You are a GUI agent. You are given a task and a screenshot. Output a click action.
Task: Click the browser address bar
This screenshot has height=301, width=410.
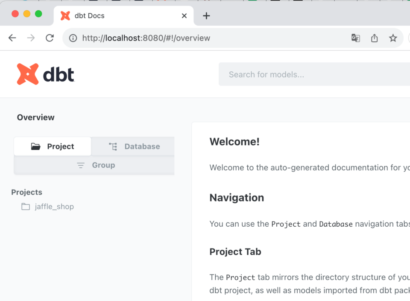(171, 38)
